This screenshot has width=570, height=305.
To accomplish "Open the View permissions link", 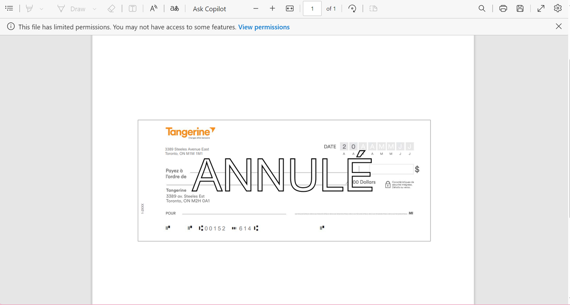I will [x=264, y=27].
